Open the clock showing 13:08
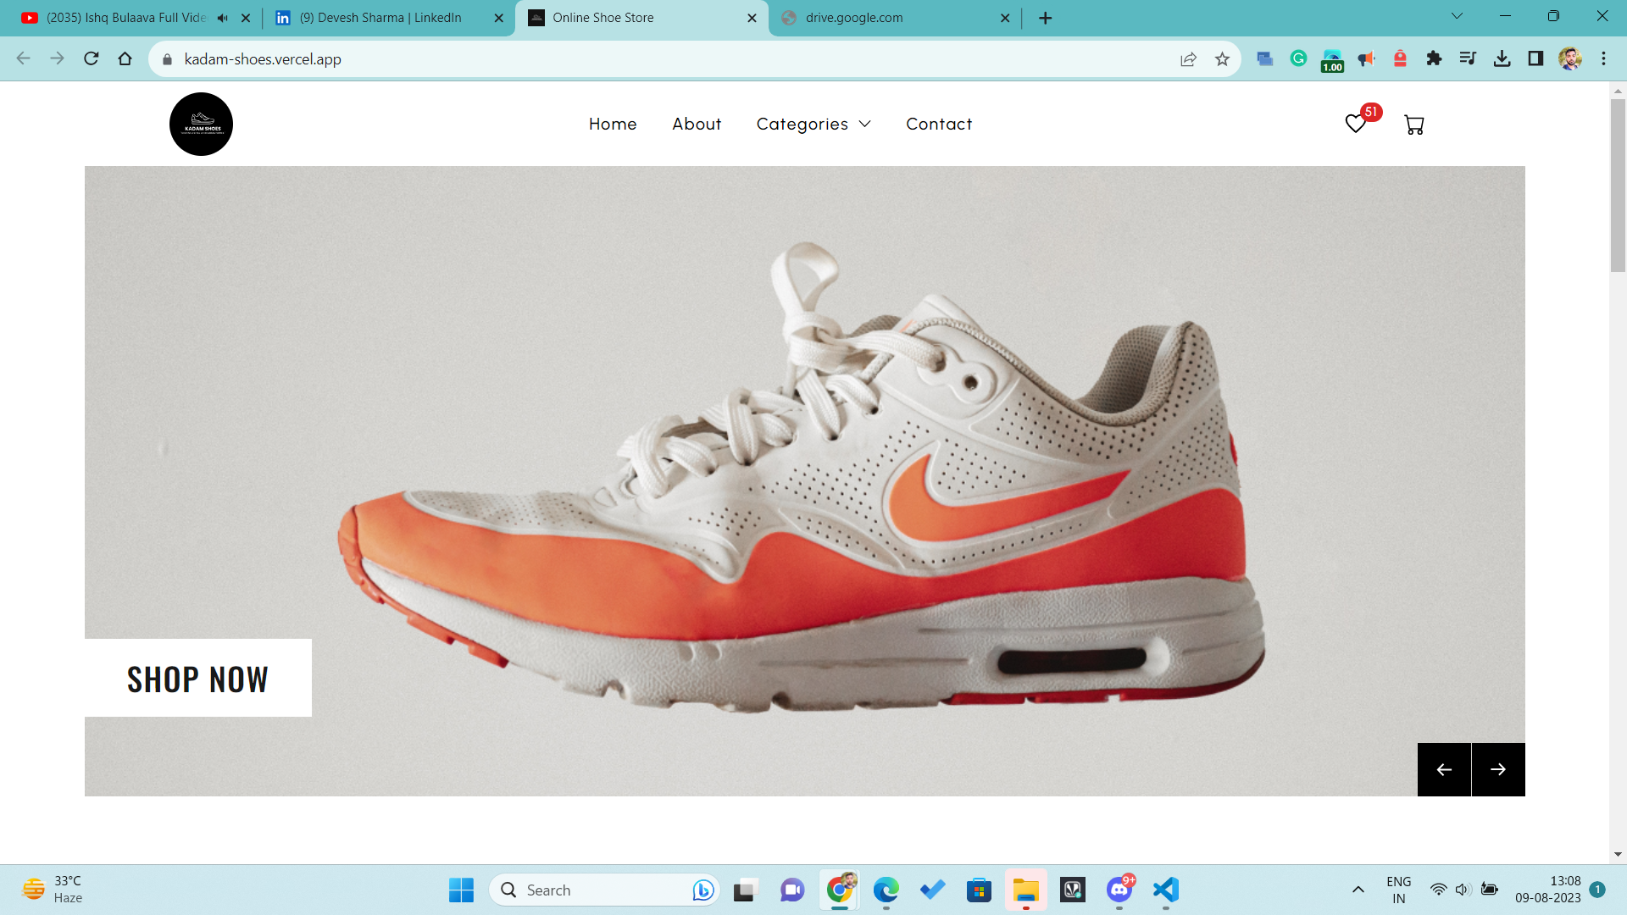The width and height of the screenshot is (1627, 915). [1547, 890]
